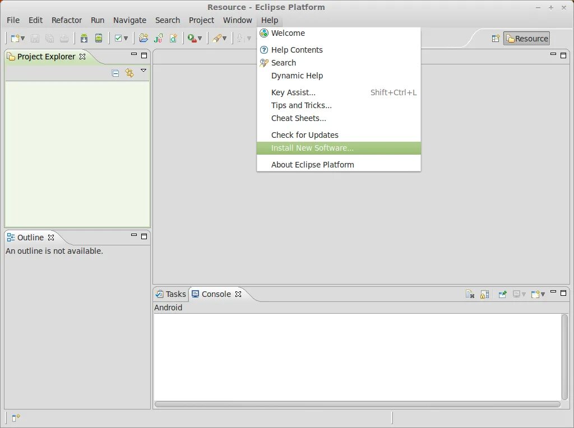Toggle Scroll Lock in Console
The image size is (574, 428).
point(485,294)
